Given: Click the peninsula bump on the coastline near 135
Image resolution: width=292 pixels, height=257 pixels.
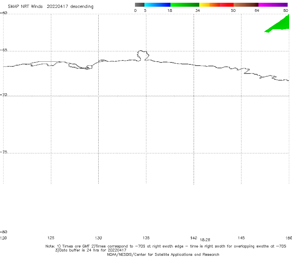Looking at the screenshot, I should tap(143, 55).
